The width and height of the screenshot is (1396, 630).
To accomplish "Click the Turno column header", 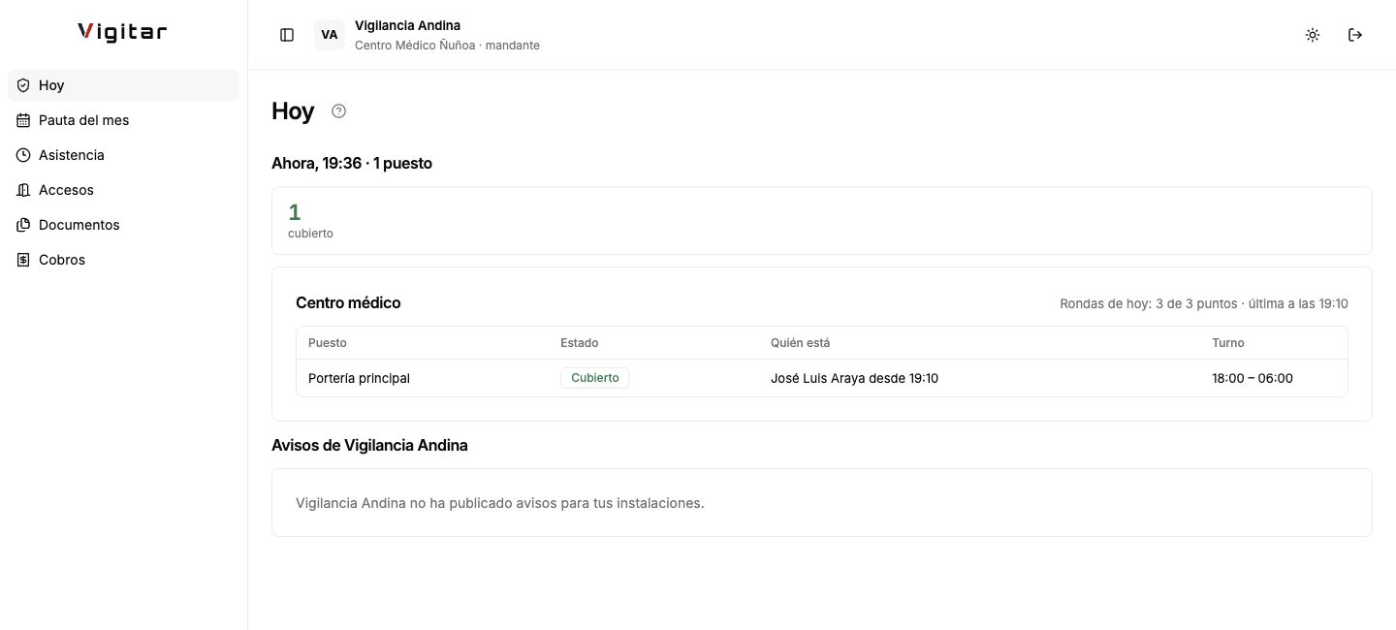I will 1228,343.
